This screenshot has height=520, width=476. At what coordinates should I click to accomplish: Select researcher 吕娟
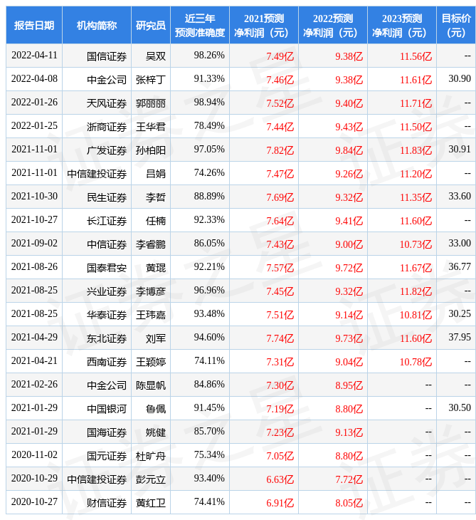click(156, 174)
